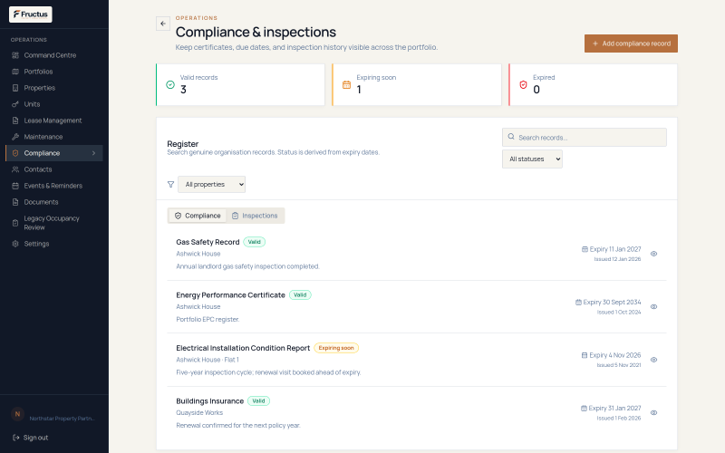Expand the Compliance sidebar chevron
725x453 pixels.
click(94, 153)
